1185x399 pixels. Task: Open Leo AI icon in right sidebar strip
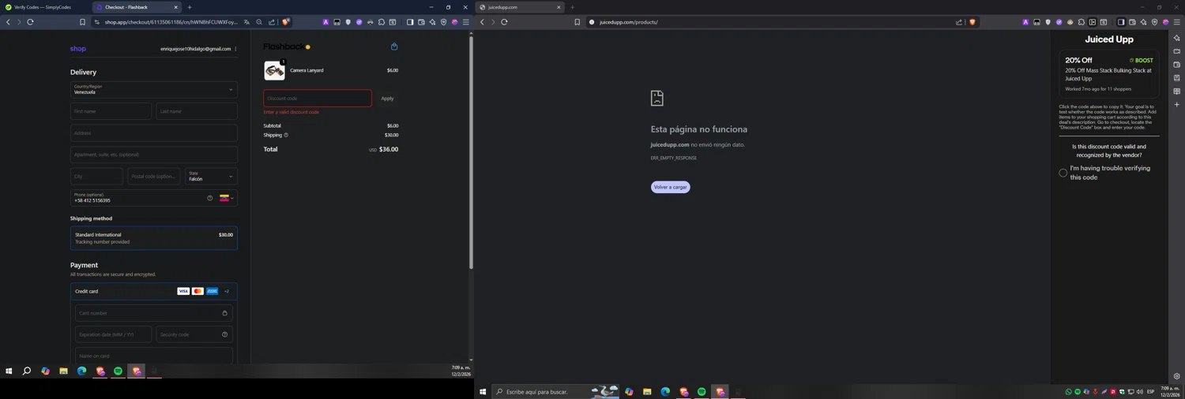coord(1176,38)
